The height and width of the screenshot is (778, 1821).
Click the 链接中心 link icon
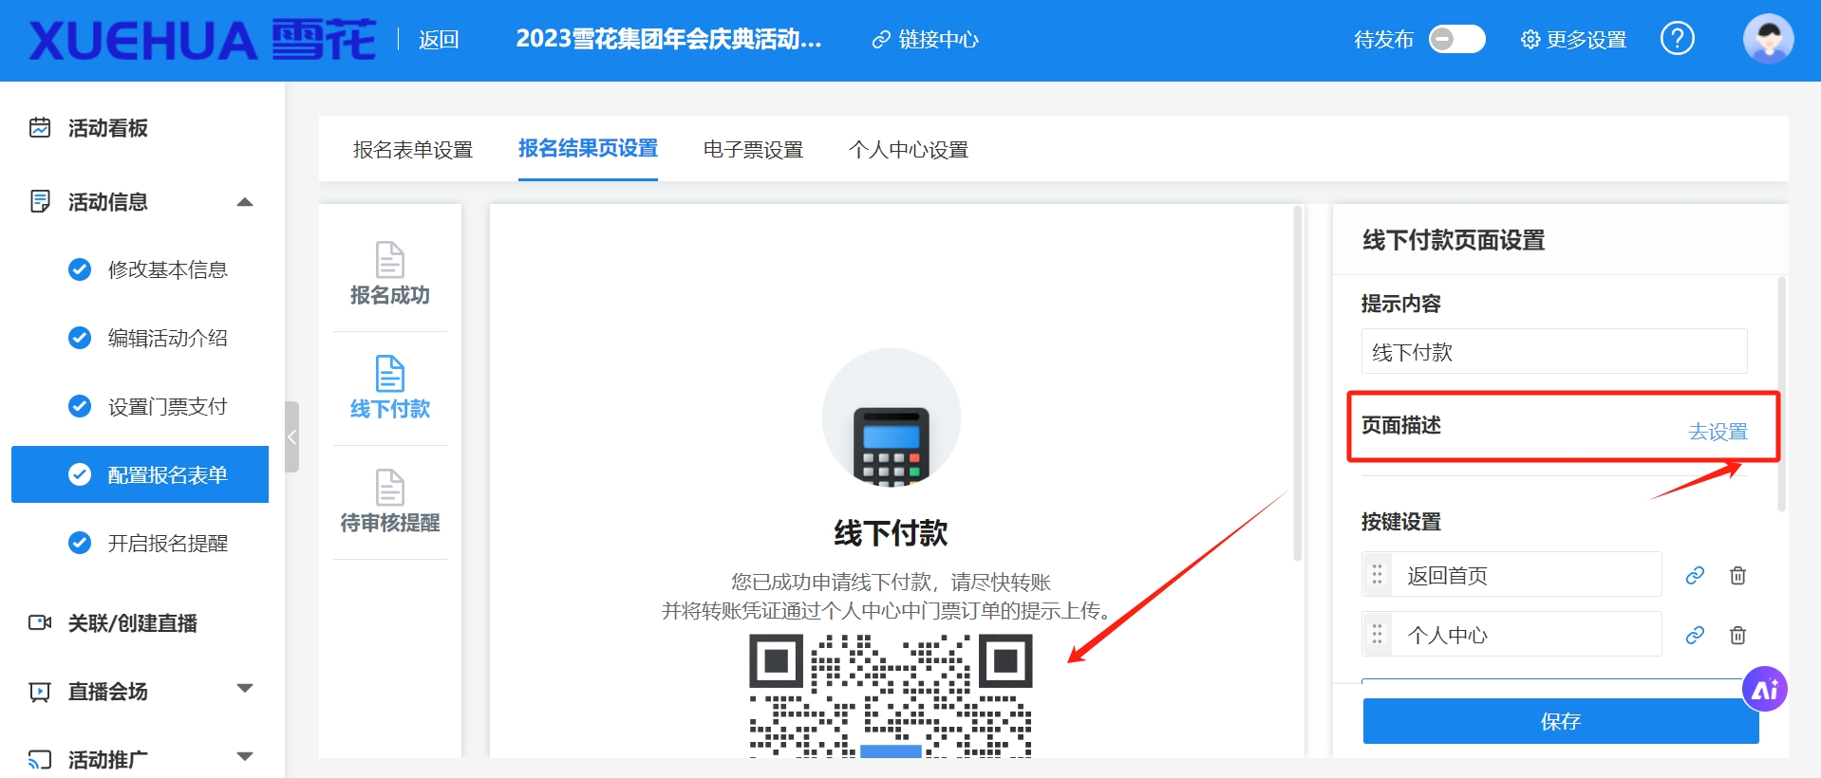pyautogui.click(x=881, y=40)
